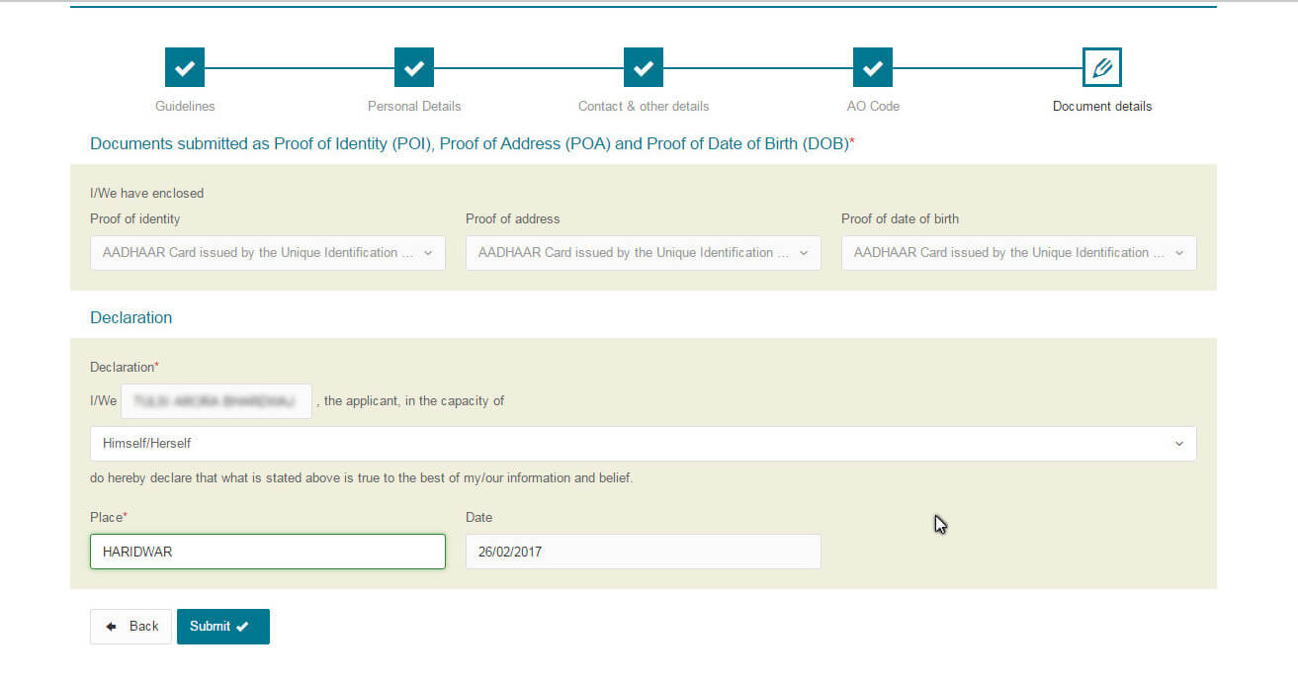Open the Proof of identity dropdown
Viewport: 1298px width, 684px height.
[x=267, y=252]
